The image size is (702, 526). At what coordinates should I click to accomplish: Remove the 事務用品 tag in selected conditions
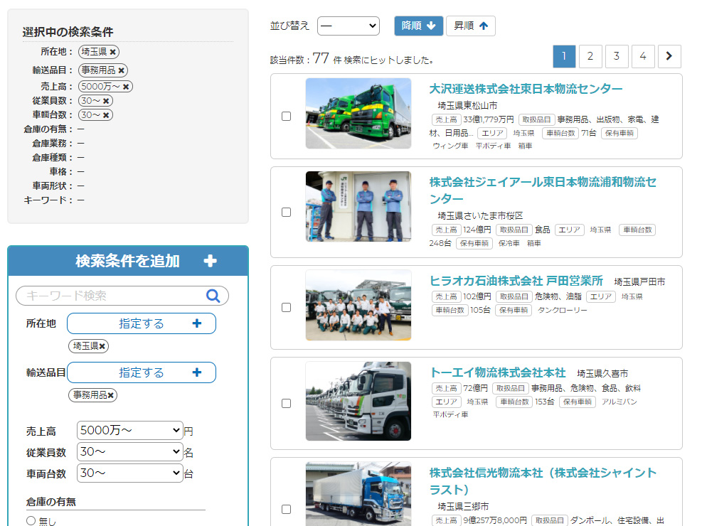[122, 70]
